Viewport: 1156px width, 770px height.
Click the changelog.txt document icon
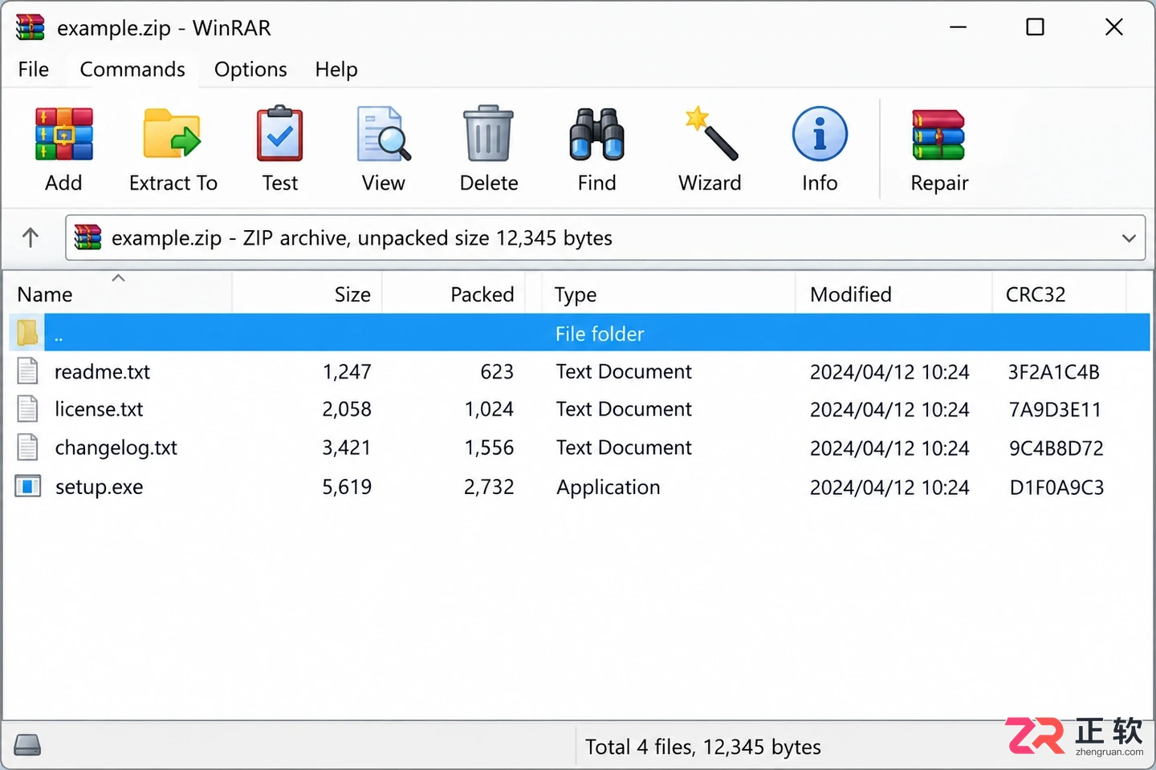coord(28,447)
